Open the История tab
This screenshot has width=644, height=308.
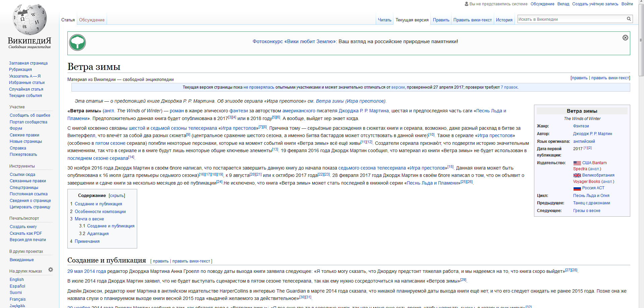coord(504,20)
